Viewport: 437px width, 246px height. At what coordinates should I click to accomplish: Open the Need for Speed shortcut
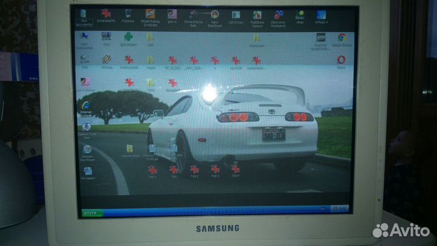tap(320, 41)
